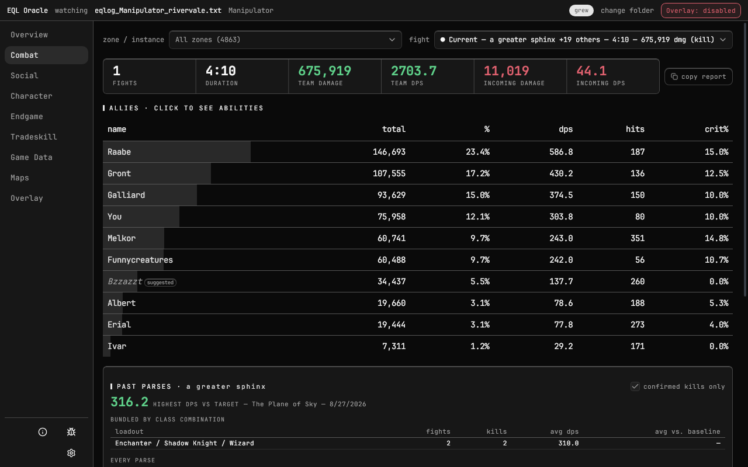748x467 pixels.
Task: Click the hits column header
Action: click(635, 129)
